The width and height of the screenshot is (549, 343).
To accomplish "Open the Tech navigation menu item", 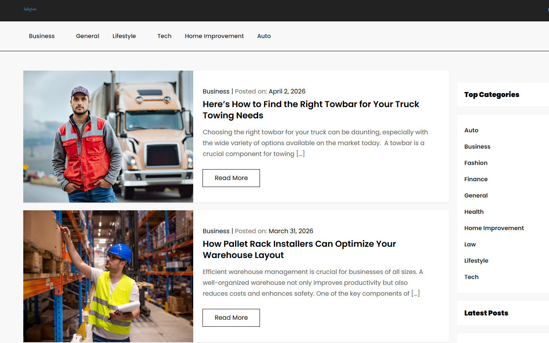I will click(165, 36).
